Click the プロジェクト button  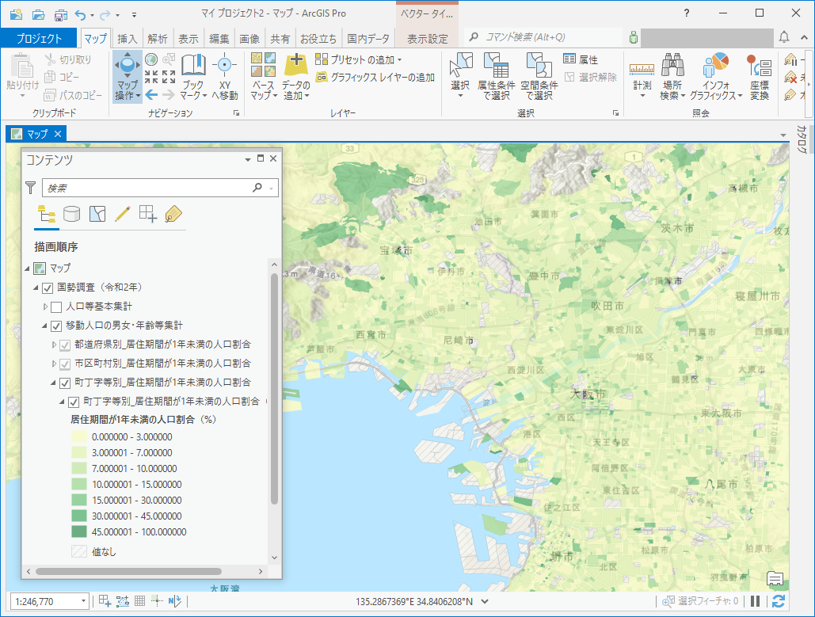tap(39, 39)
